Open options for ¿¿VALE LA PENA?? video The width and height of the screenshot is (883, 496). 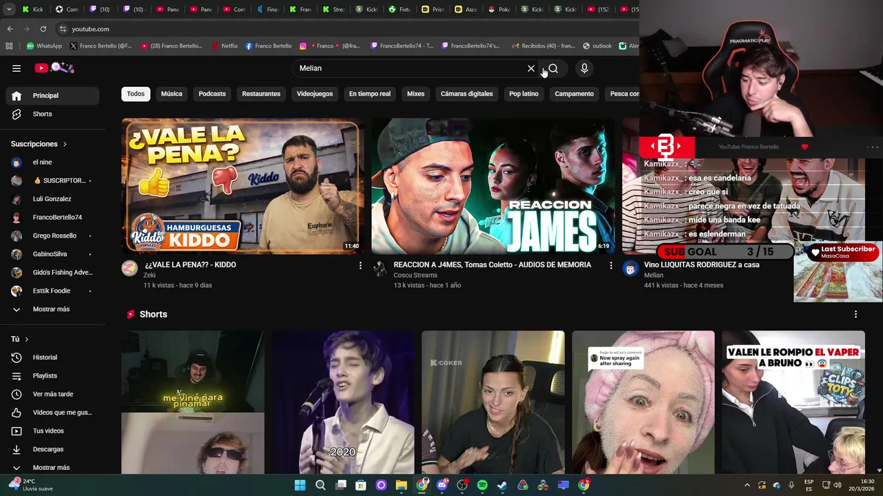[360, 265]
